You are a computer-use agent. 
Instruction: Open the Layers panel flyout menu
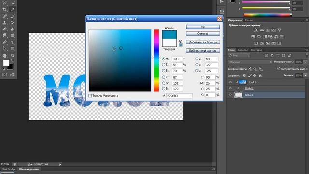tap(306, 50)
